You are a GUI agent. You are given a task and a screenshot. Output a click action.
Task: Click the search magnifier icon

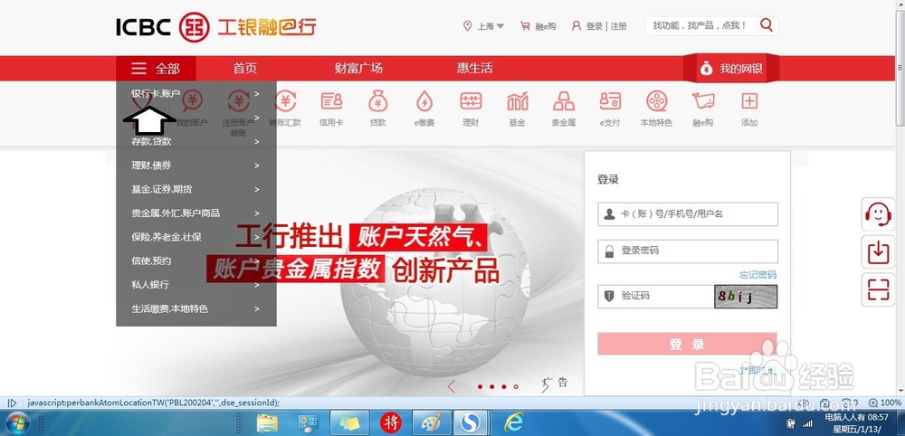(766, 24)
